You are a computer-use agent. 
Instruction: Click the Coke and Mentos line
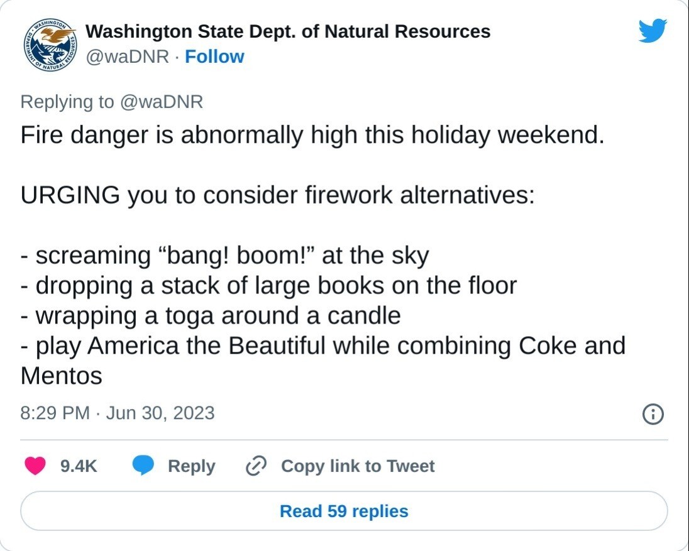tap(323, 361)
